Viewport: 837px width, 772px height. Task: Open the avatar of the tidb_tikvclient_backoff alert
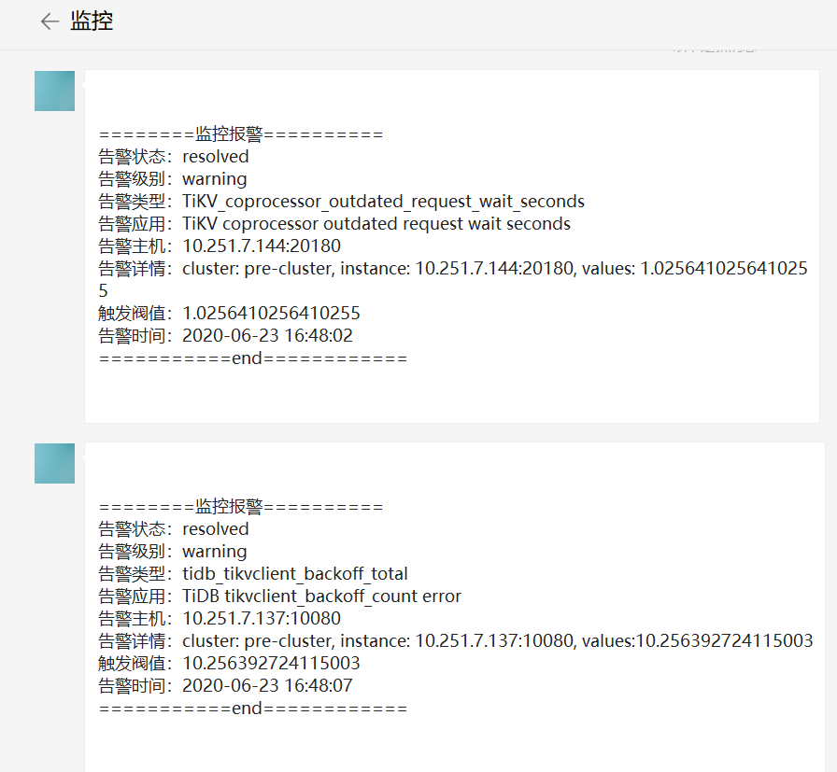[x=54, y=464]
